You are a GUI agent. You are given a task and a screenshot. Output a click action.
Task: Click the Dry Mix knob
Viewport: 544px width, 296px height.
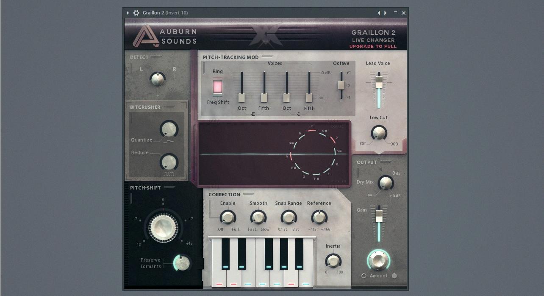(386, 183)
